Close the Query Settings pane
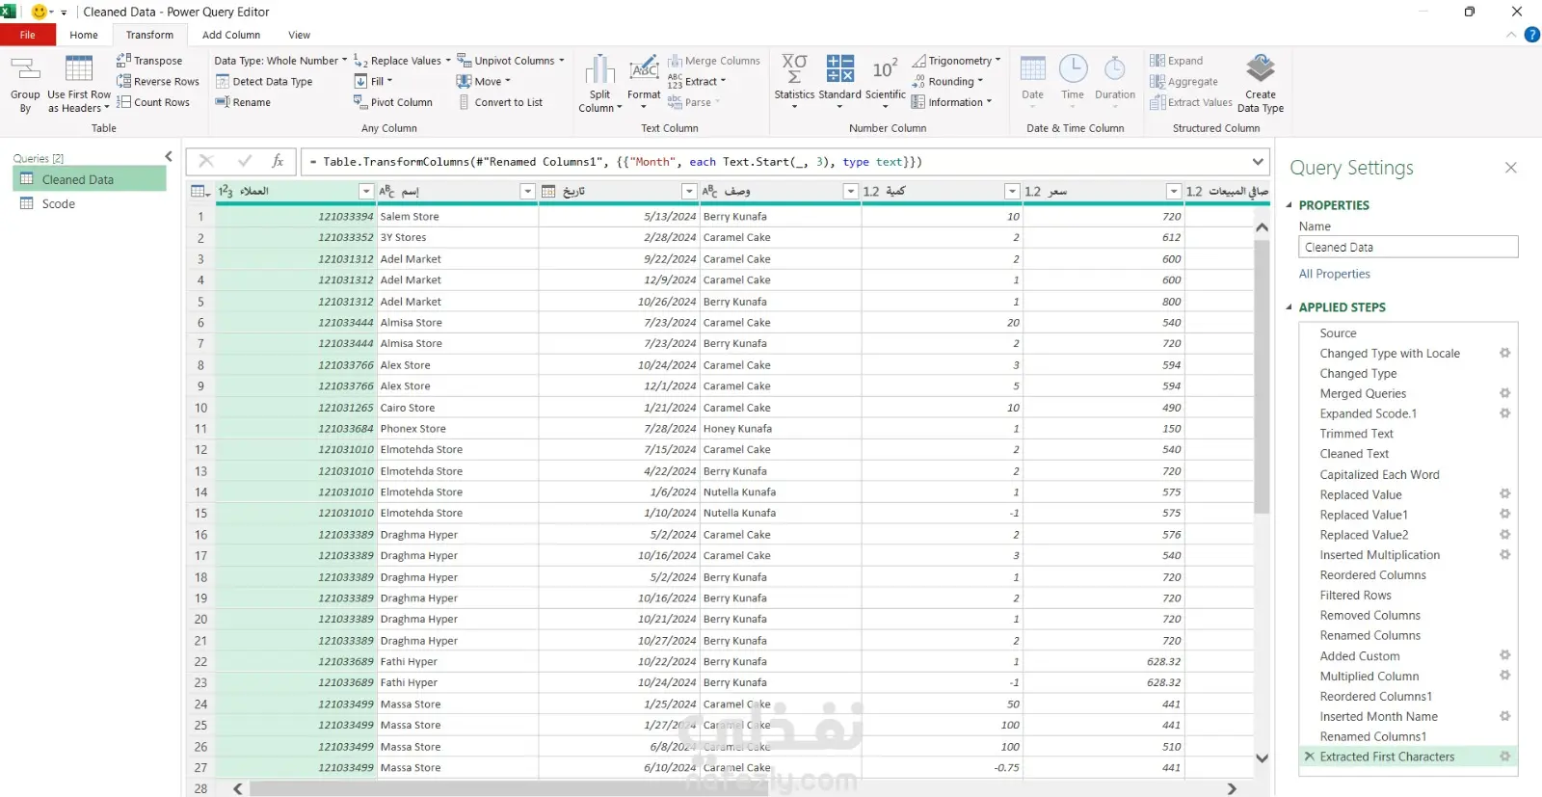 [1510, 168]
